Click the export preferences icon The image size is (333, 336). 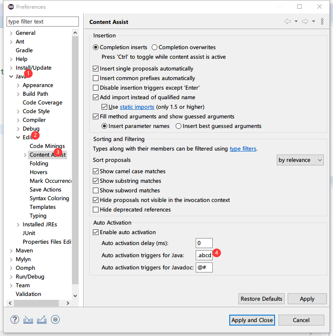(x=42, y=320)
